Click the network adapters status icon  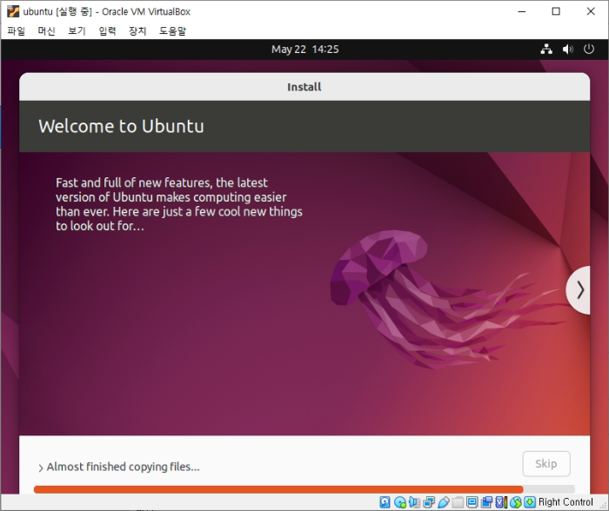tap(429, 502)
